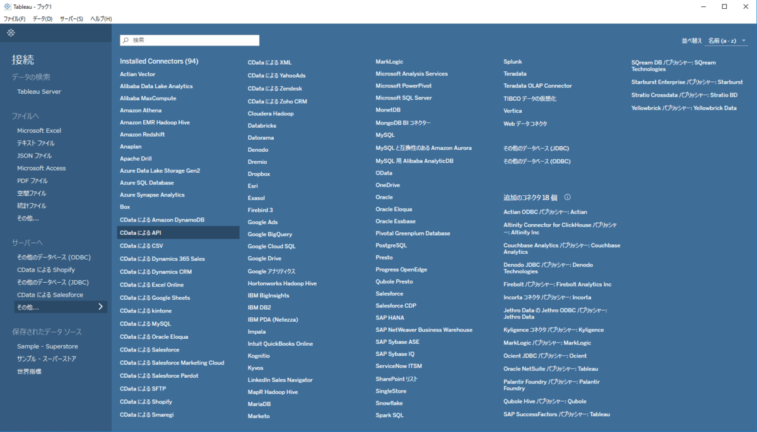Select the Splunk connector
Screen dimensions: 757x432
click(513, 62)
